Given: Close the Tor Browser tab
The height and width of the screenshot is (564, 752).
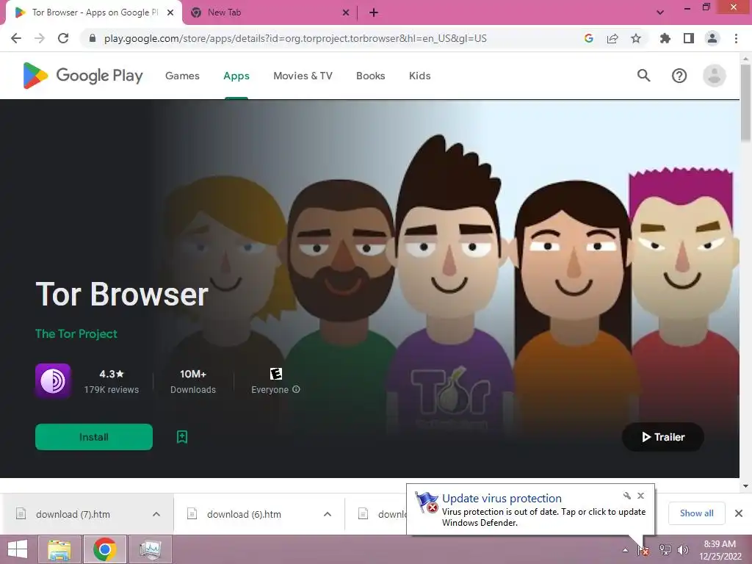Looking at the screenshot, I should coord(170,12).
